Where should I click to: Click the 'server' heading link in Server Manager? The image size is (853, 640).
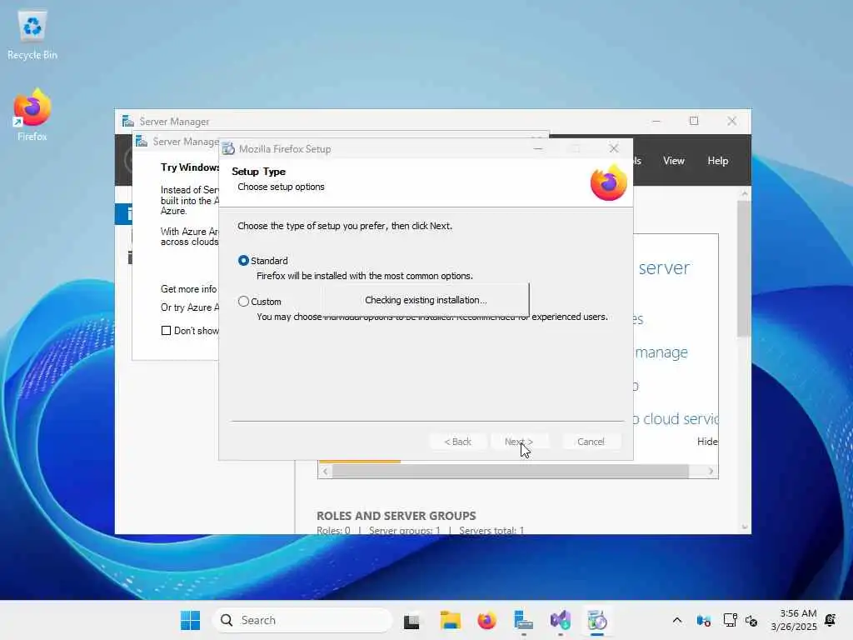pyautogui.click(x=664, y=267)
